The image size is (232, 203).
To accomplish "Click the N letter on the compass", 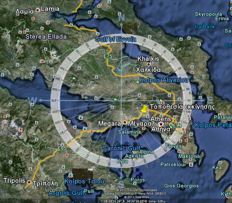I will [x=121, y=18].
